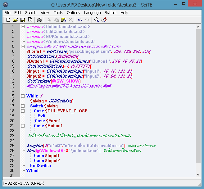Image resolution: width=204 pixels, height=189 pixels.
Task: Click scrollbar down arrow in editor
Action: click(x=198, y=175)
